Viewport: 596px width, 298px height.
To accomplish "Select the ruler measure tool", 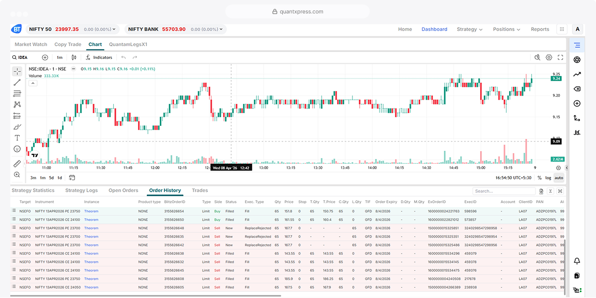I will (x=17, y=164).
